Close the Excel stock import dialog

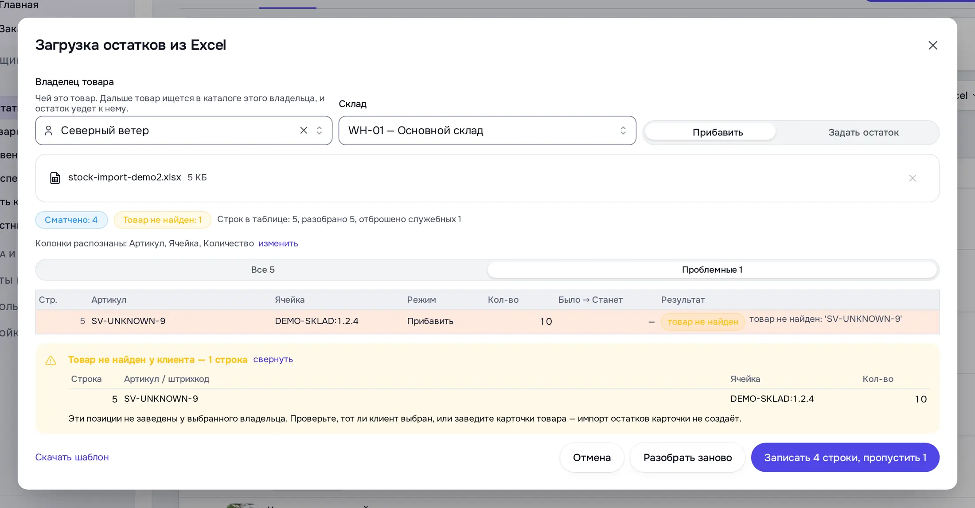[x=933, y=45]
